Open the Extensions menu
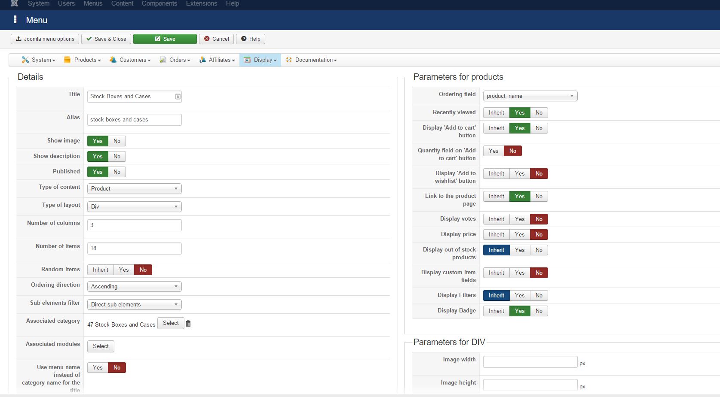The width and height of the screenshot is (720, 397). tap(202, 3)
